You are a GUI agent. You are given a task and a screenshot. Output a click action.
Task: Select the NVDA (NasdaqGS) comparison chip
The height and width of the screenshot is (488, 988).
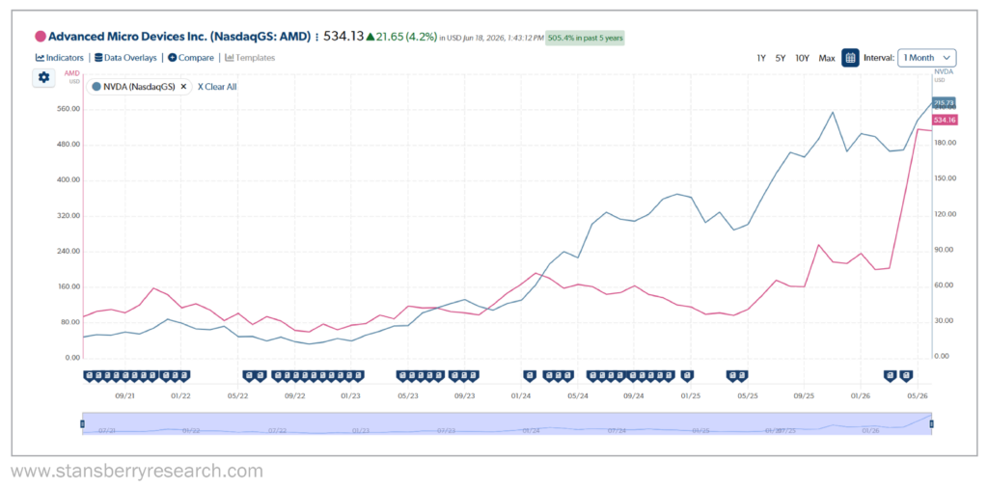click(x=139, y=87)
